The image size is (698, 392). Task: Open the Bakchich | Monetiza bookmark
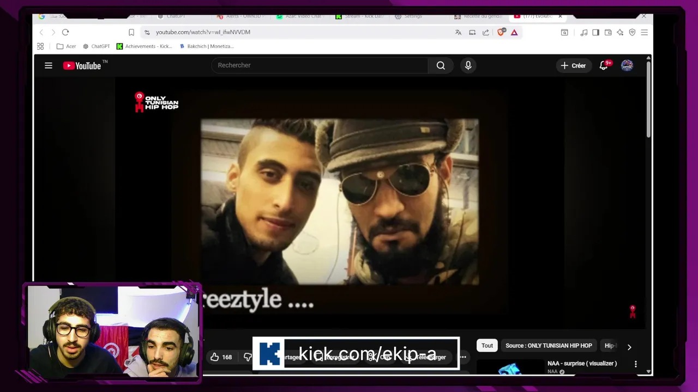[x=207, y=46]
